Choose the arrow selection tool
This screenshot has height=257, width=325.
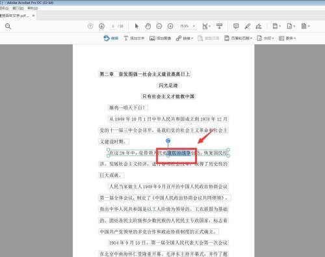coord(136,26)
